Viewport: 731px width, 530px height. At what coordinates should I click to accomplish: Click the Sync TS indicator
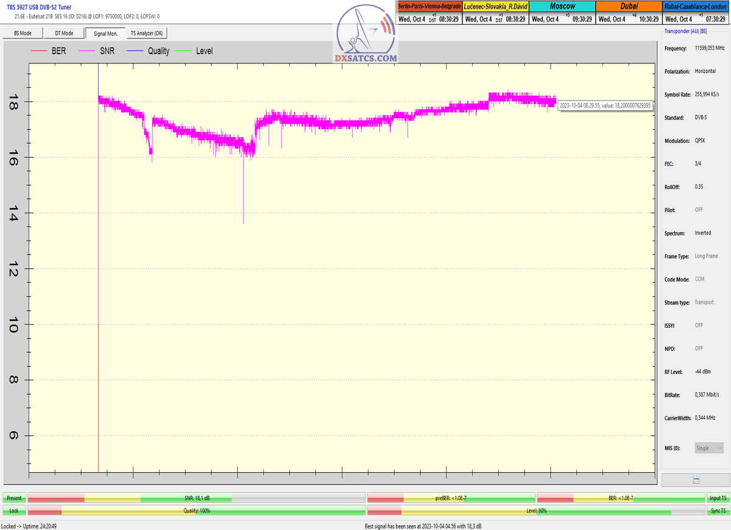(717, 511)
